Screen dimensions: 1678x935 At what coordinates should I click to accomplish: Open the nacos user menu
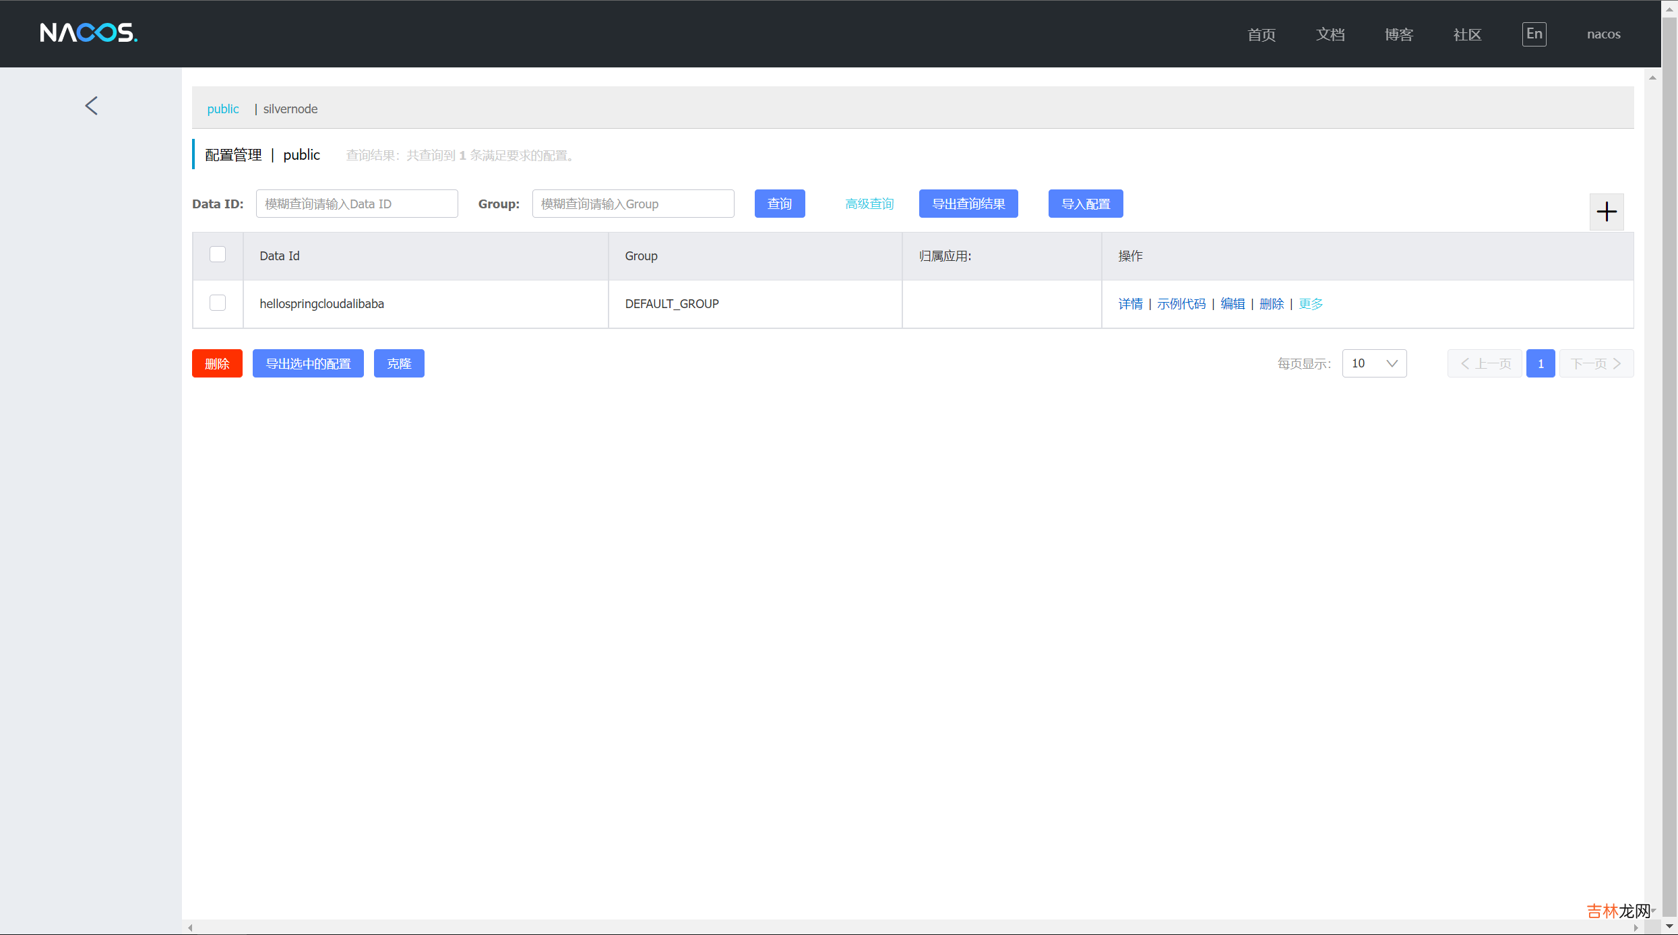pos(1603,34)
